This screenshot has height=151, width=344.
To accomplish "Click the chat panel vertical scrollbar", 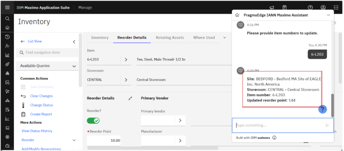I will [x=332, y=105].
